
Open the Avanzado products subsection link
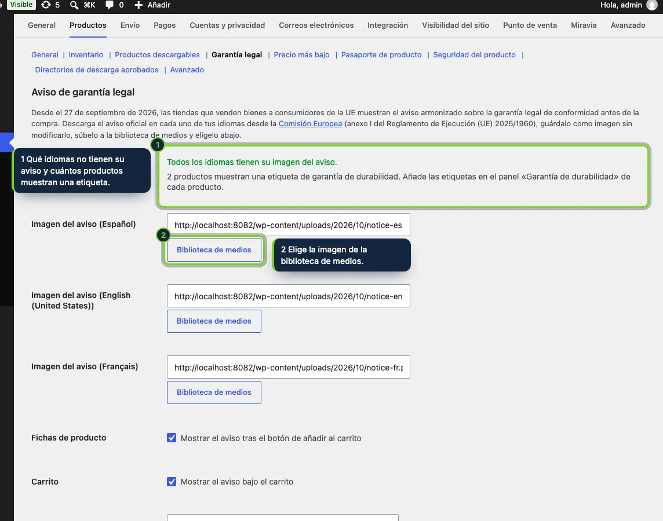click(x=187, y=70)
